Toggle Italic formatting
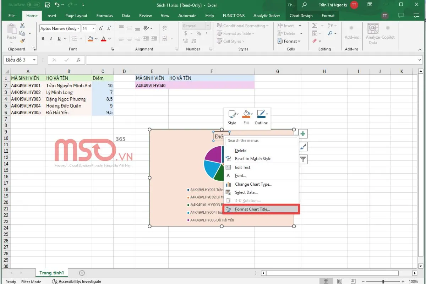Screen dimensions: 426x284 pyautogui.click(x=51, y=38)
